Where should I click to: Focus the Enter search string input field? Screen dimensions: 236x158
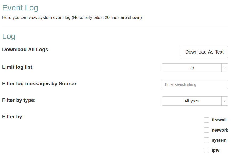(195, 84)
